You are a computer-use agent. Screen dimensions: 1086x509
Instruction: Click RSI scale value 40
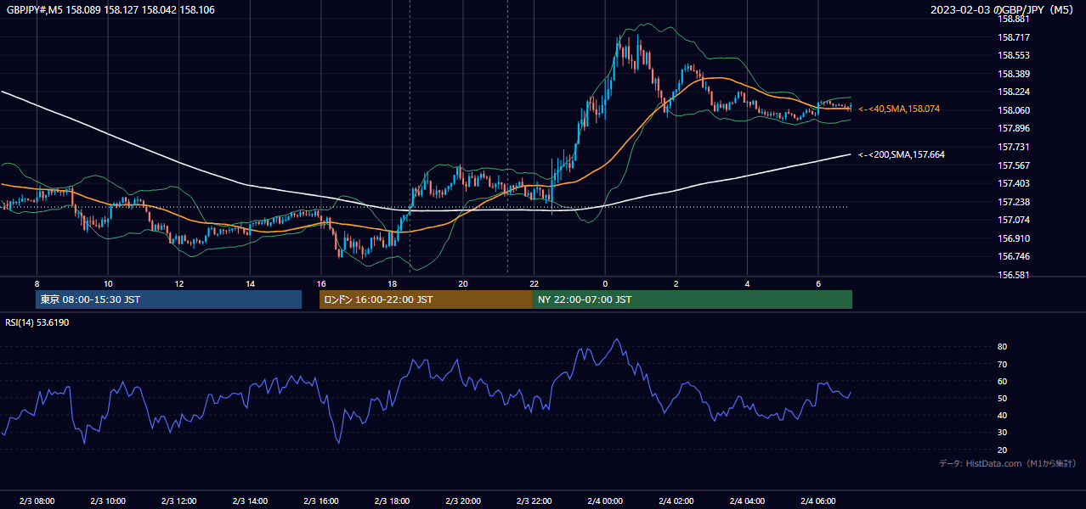[x=1002, y=415]
